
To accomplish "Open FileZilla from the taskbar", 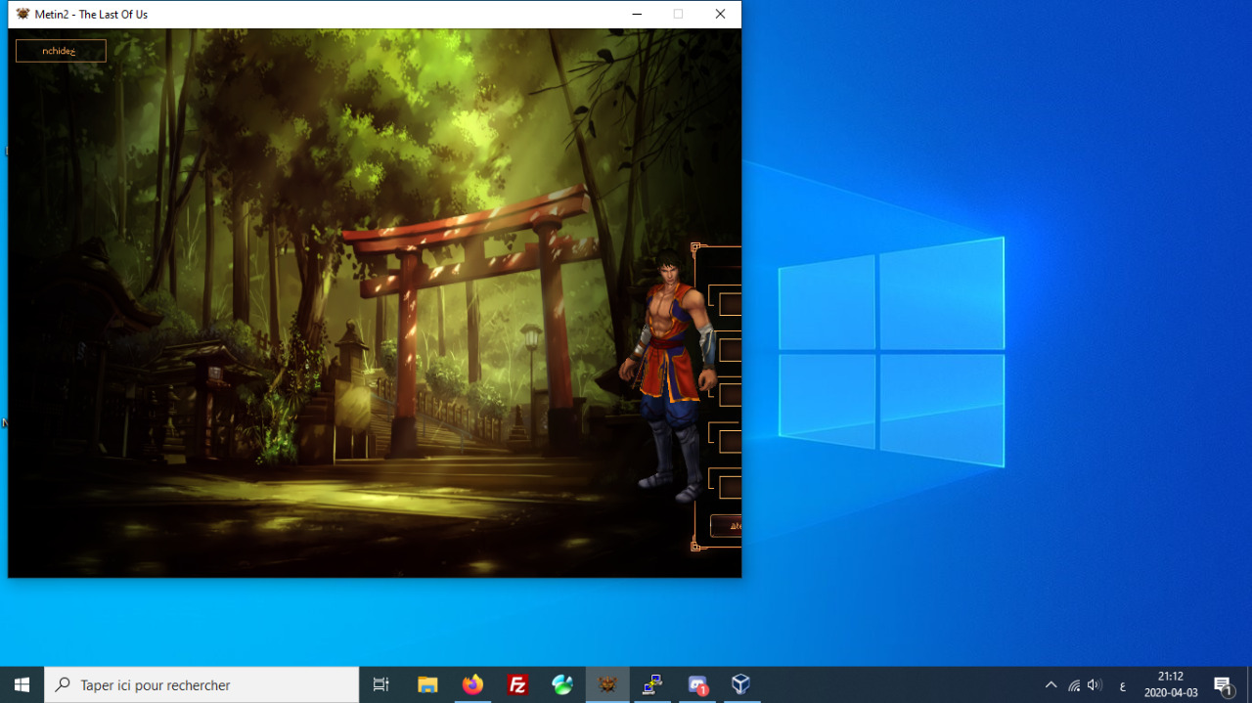I will click(518, 684).
